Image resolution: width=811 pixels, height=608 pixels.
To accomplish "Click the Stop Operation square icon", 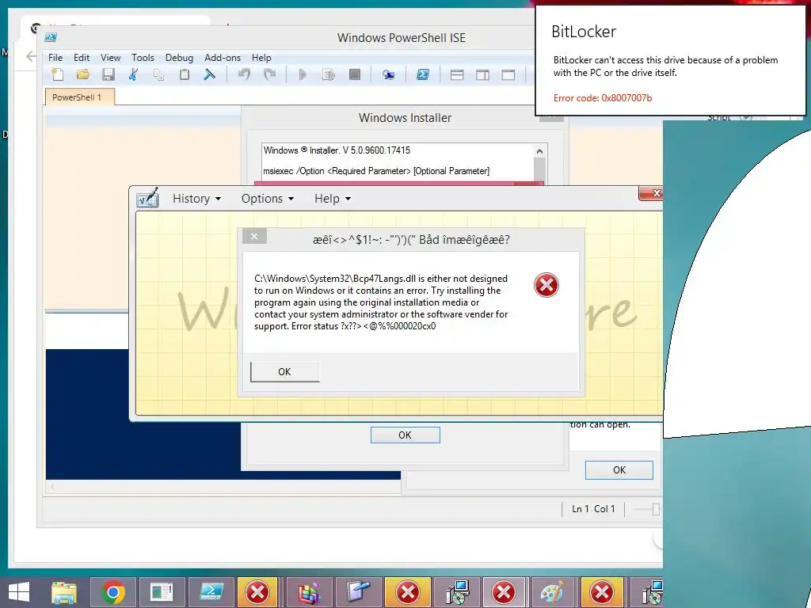I will click(354, 75).
